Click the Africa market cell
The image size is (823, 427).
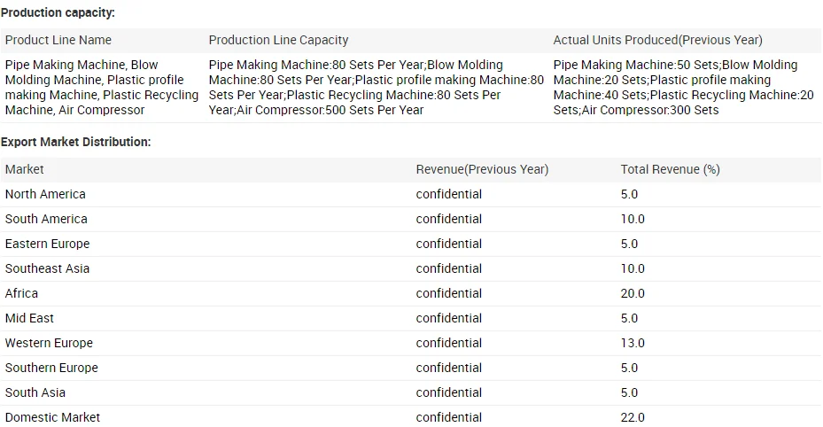pyautogui.click(x=21, y=293)
